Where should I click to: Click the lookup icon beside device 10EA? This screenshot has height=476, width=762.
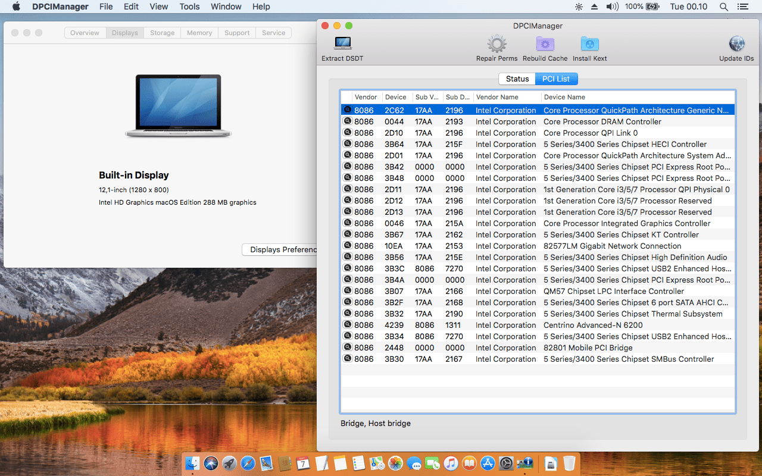[x=348, y=245]
